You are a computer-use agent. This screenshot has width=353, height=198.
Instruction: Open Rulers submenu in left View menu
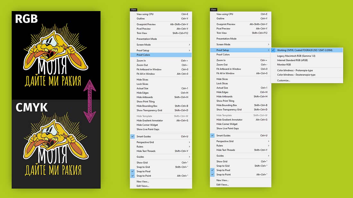(140, 147)
